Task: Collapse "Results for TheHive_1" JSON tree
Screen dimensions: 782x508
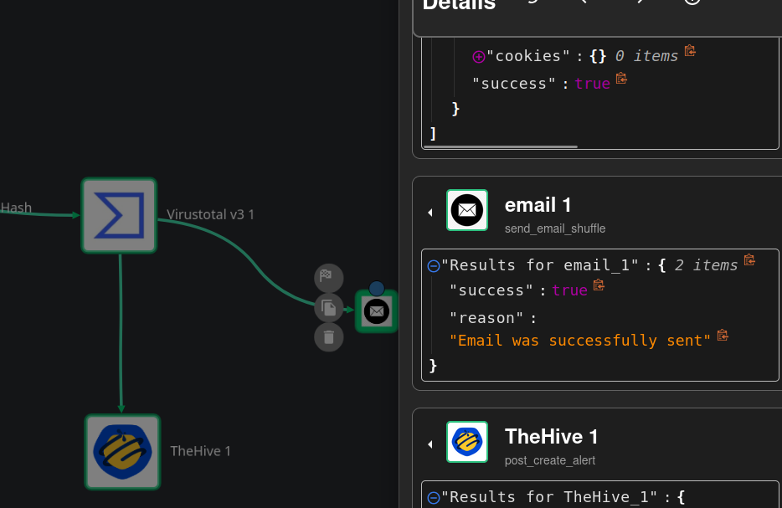Action: [x=434, y=498]
